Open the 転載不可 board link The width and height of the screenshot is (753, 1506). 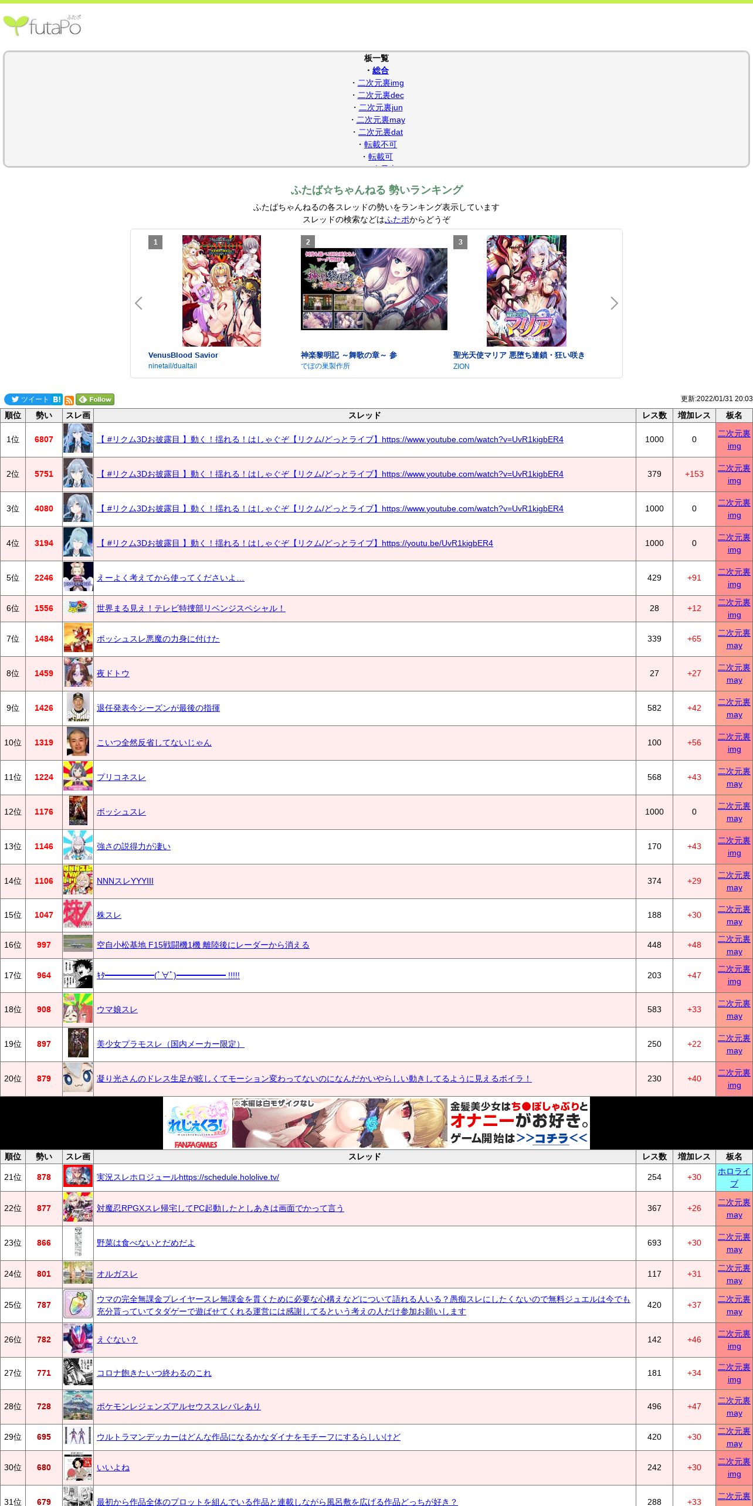pyautogui.click(x=381, y=144)
